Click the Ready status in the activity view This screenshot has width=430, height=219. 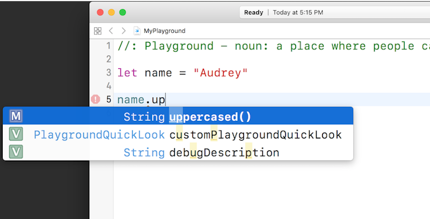tap(254, 12)
